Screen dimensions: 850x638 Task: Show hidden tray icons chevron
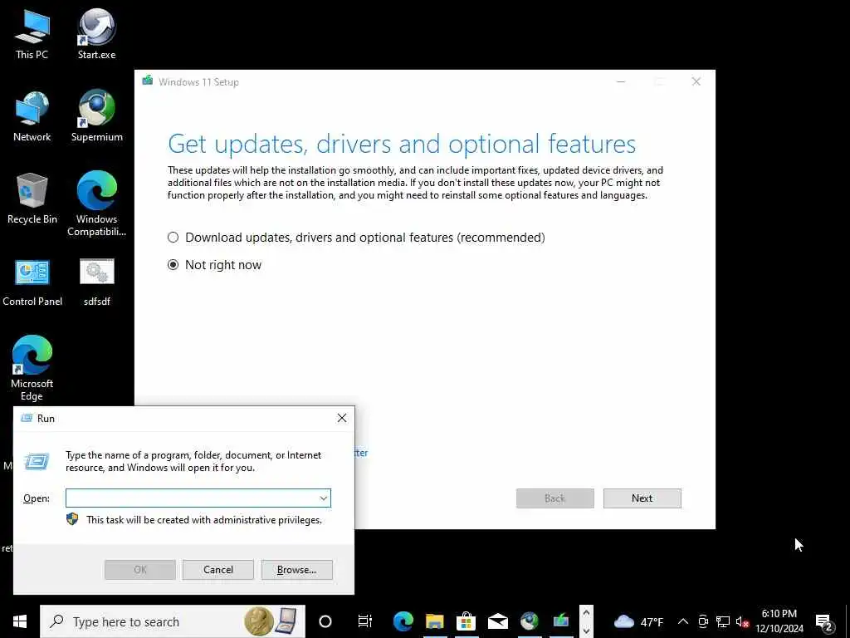(683, 621)
